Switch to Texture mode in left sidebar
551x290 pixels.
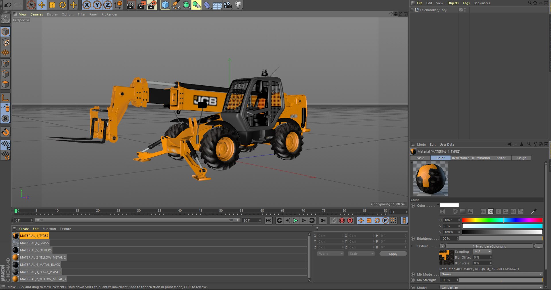(5, 42)
